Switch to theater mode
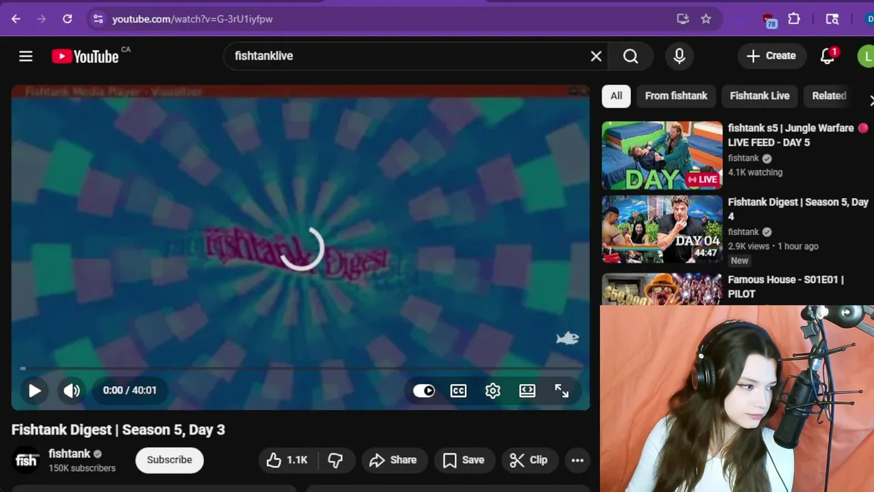The height and width of the screenshot is (492, 874). 527,390
